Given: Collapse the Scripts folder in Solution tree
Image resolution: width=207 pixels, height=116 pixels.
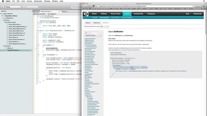Looking at the screenshot, I should (3, 46).
